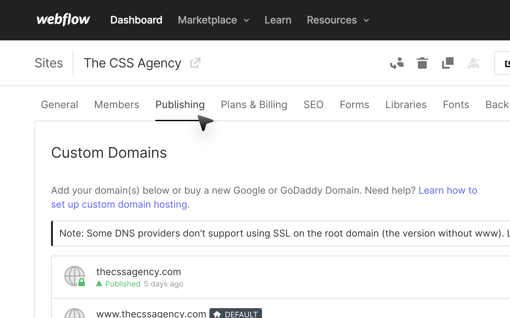510x318 pixels.
Task: Click the duplicate site icon
Action: point(448,63)
